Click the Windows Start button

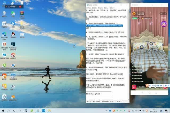[3, 110]
